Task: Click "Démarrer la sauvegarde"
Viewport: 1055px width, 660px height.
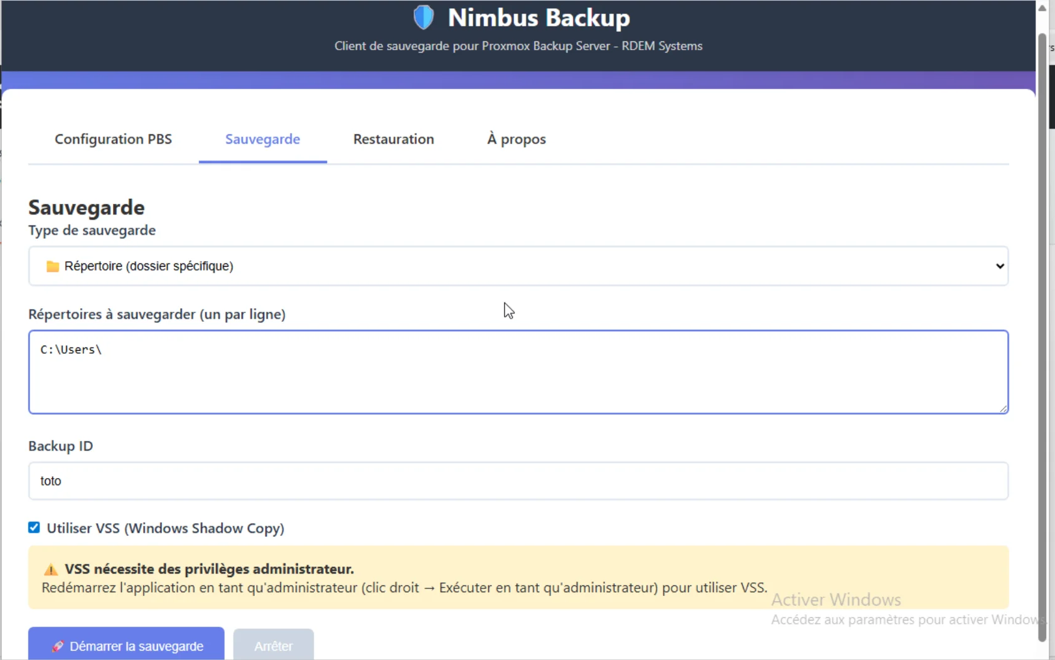Action: point(126,646)
